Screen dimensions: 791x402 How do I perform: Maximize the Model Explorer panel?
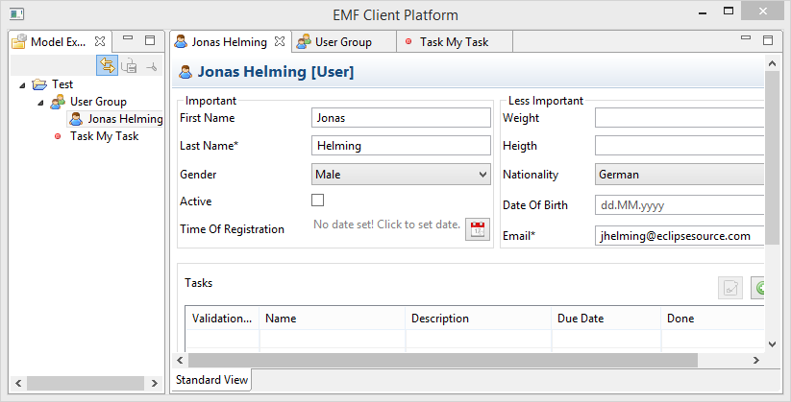(x=150, y=40)
